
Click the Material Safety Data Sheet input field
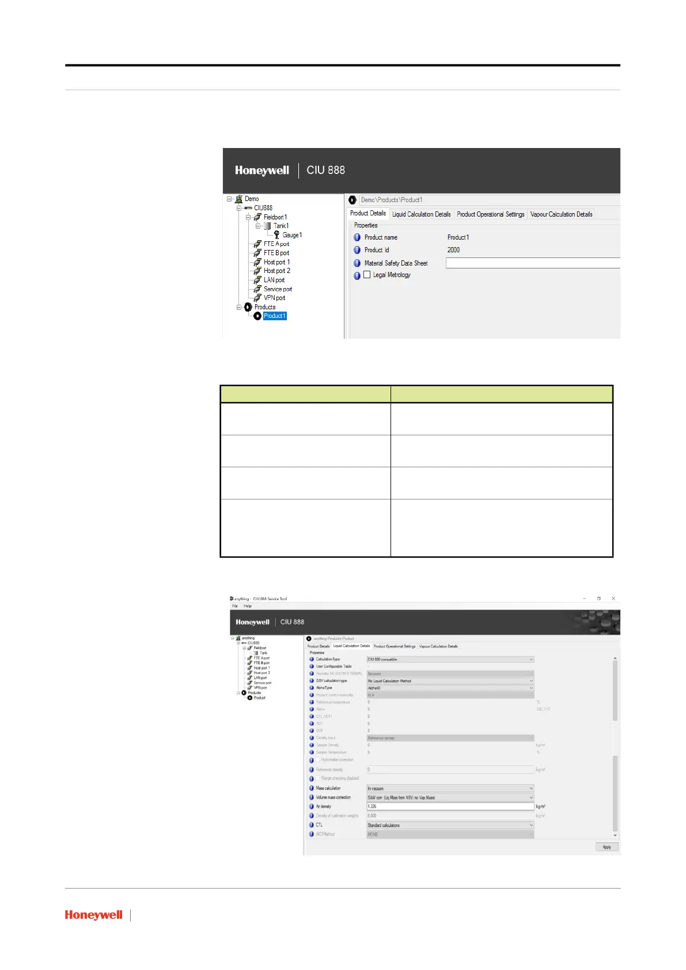tap(533, 263)
